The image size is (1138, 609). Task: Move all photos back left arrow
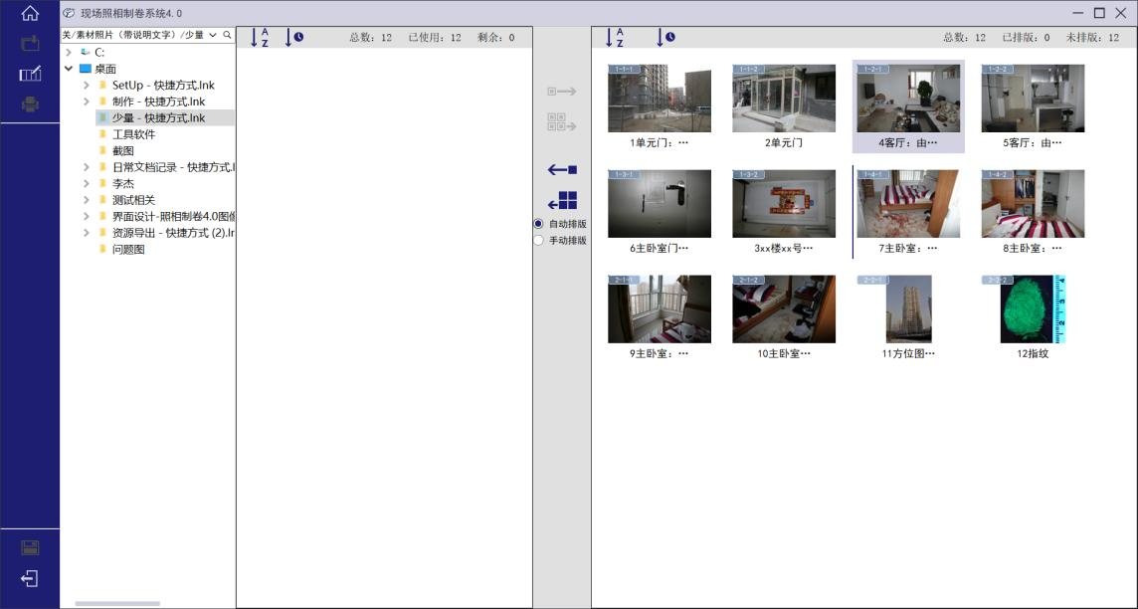tap(562, 201)
